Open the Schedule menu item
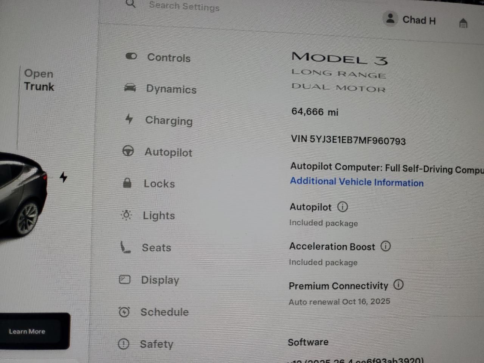 pyautogui.click(x=154, y=312)
